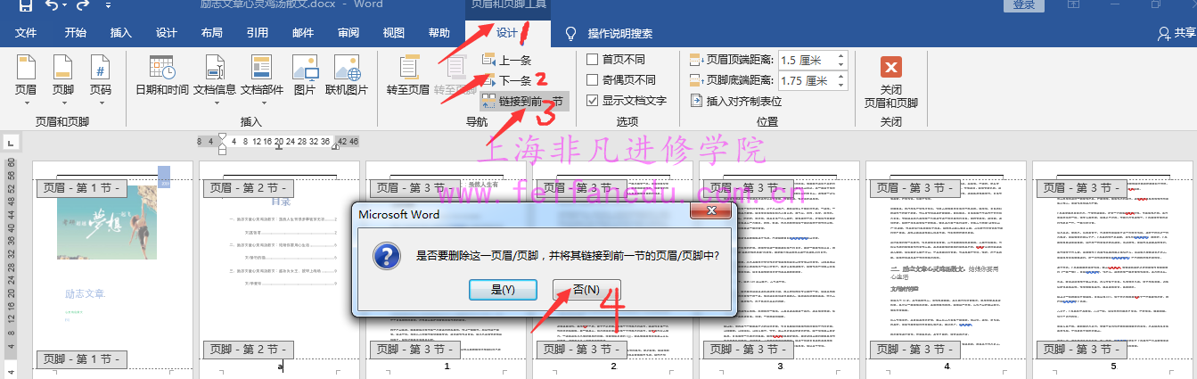Viewport: 1197px width, 379px height.
Task: Jump to 下一条 next section header
Action: (506, 81)
